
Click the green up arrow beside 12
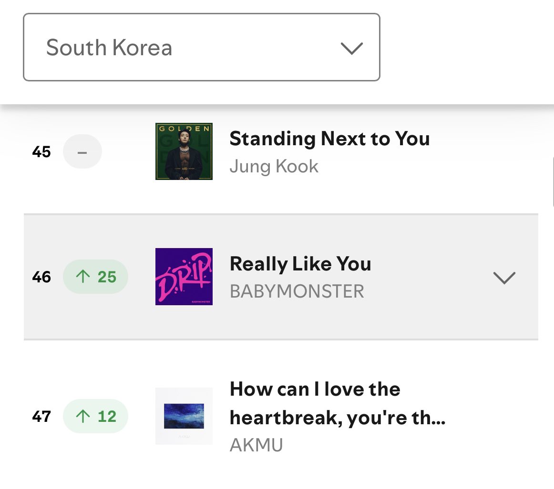click(83, 416)
